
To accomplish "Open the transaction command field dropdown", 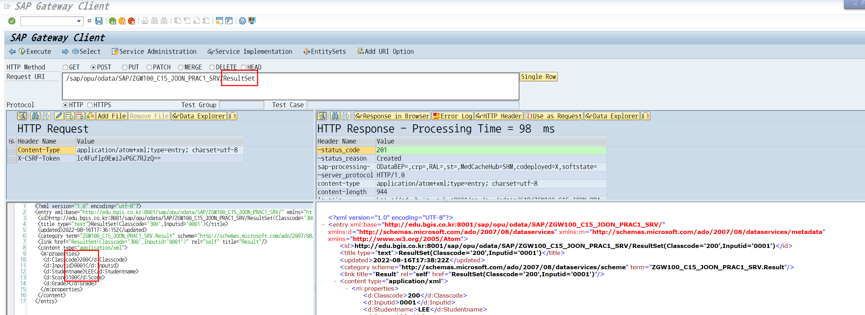I will coord(79,21).
